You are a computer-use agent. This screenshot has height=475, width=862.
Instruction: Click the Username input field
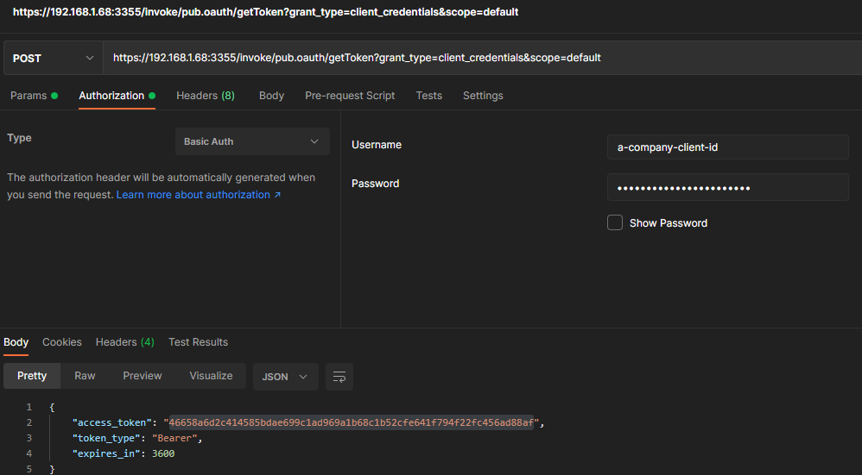[727, 147]
